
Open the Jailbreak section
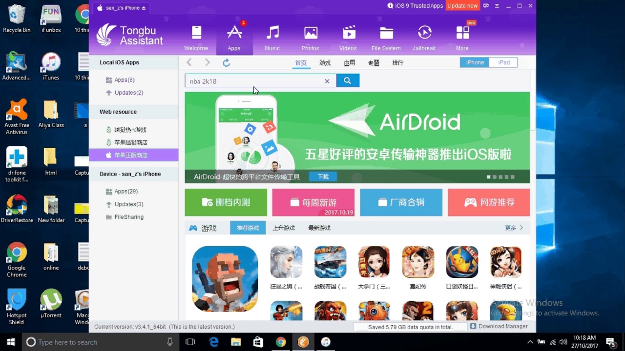click(424, 38)
